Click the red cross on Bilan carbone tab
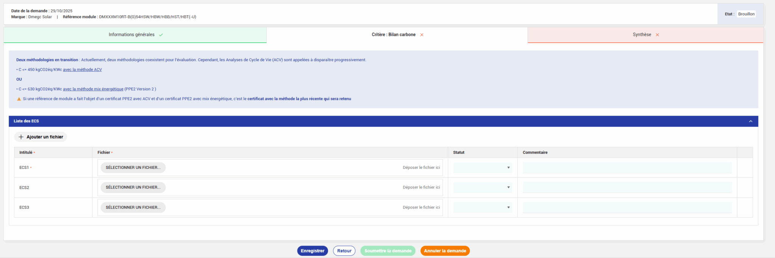 (x=422, y=35)
